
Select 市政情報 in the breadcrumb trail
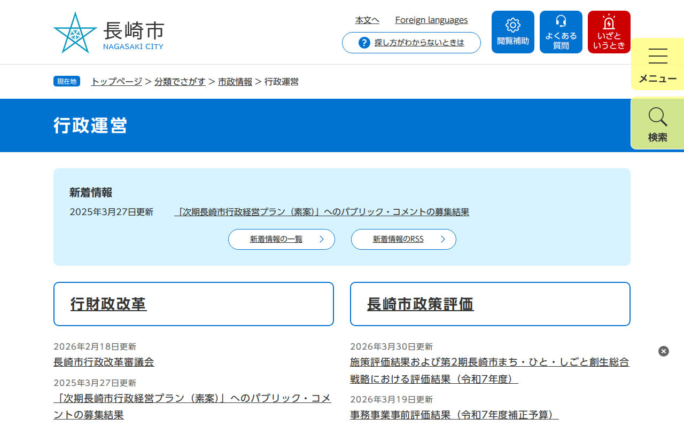click(x=236, y=82)
